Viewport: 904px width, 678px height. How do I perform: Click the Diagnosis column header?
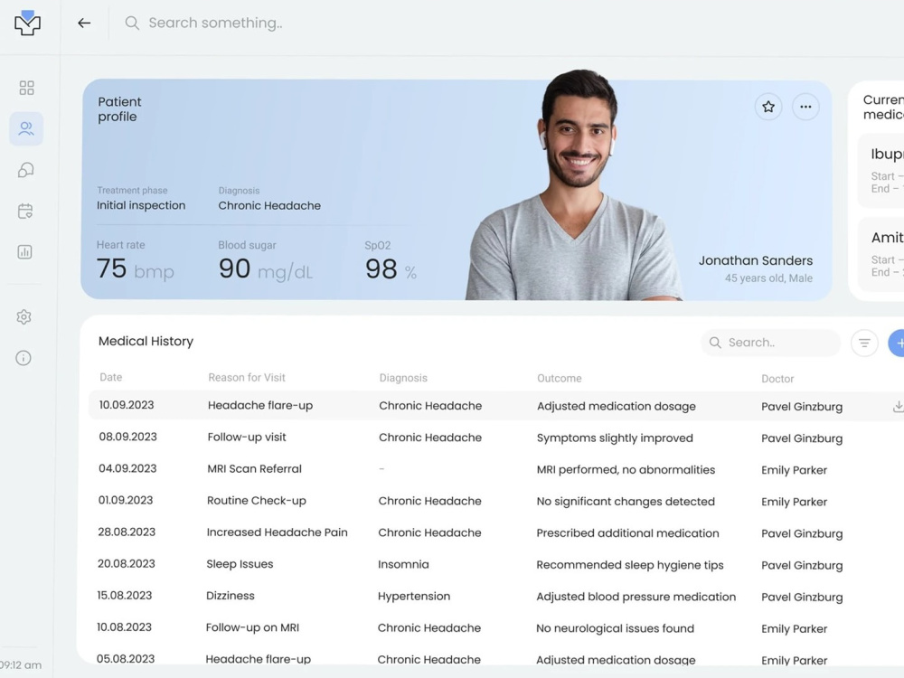[403, 378]
